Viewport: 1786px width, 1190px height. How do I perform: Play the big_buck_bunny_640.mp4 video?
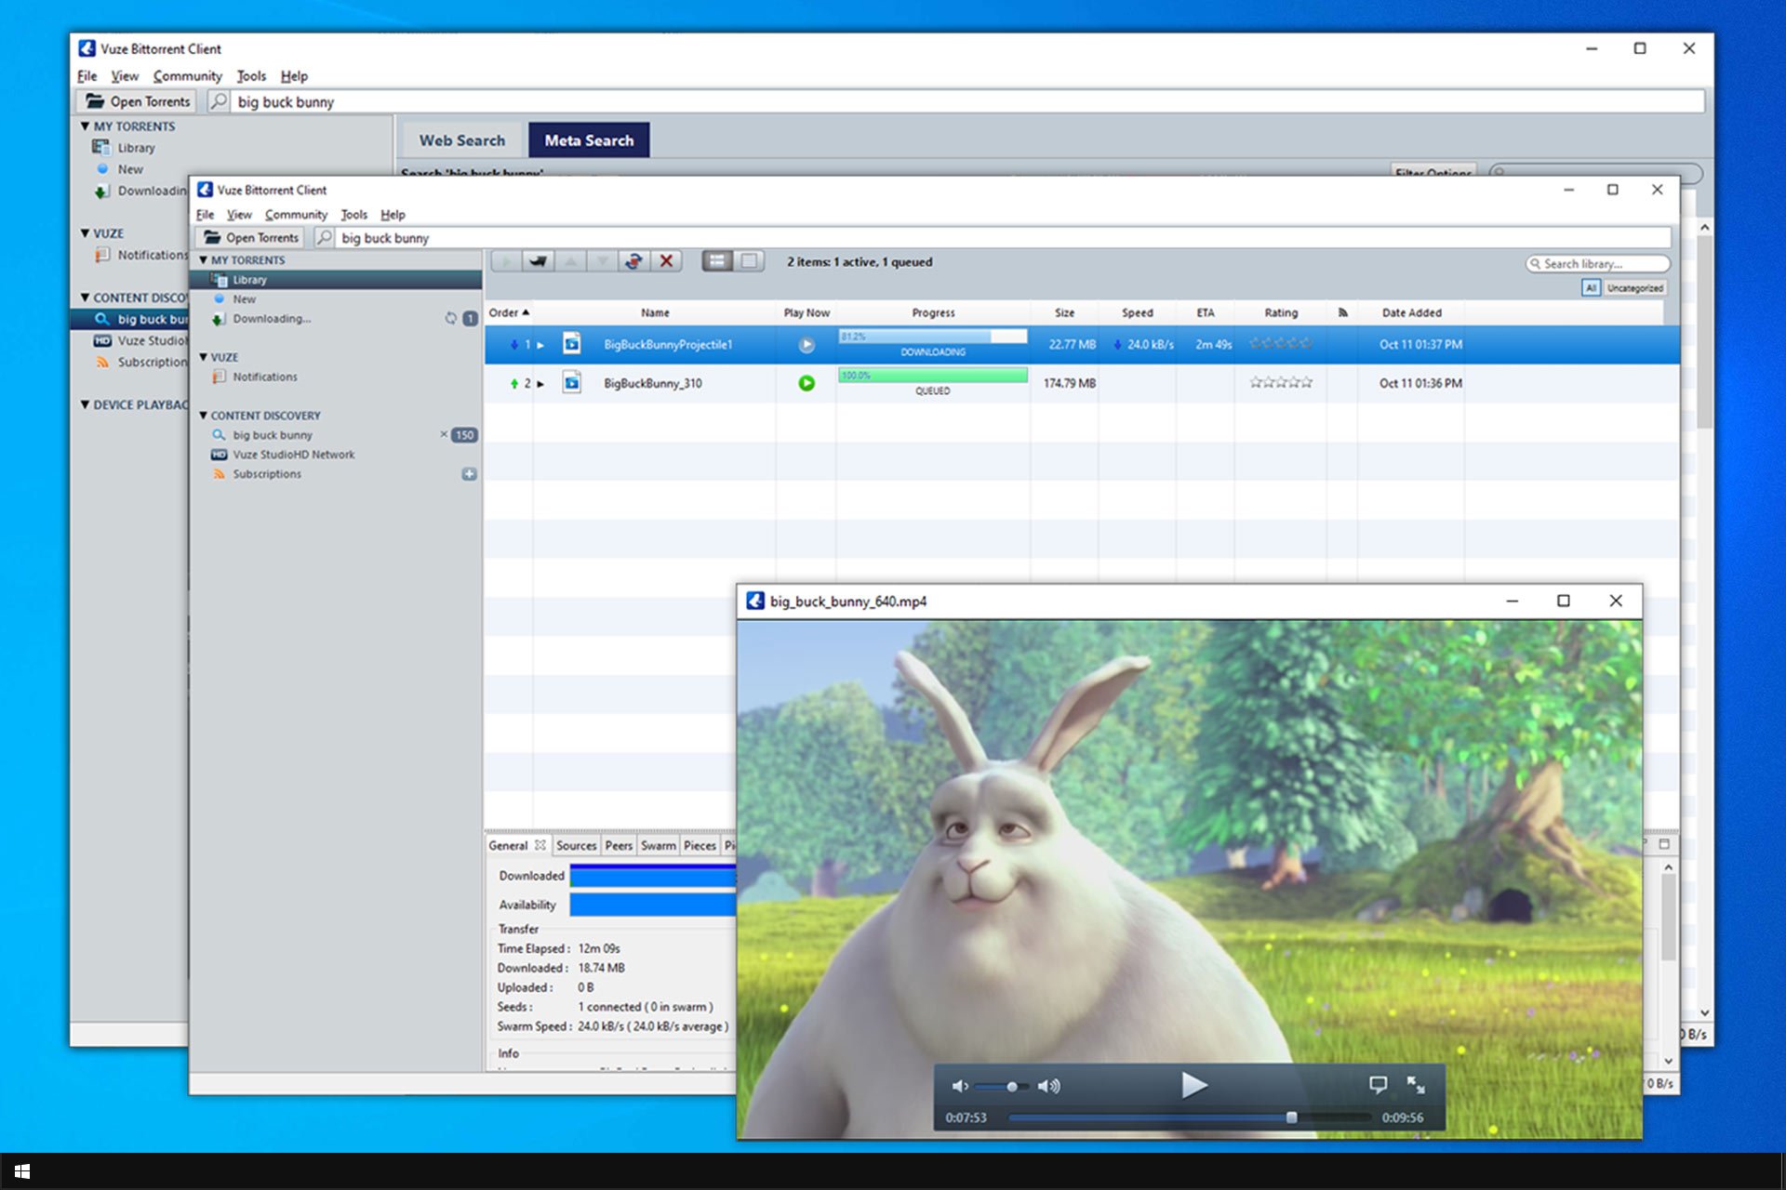(x=1194, y=1085)
